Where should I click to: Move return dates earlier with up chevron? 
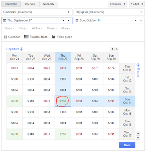(x=138, y=133)
